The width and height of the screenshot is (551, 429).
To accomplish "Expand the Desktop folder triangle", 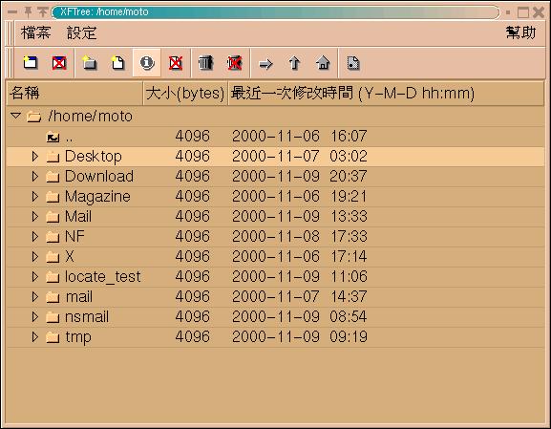I will pos(34,156).
